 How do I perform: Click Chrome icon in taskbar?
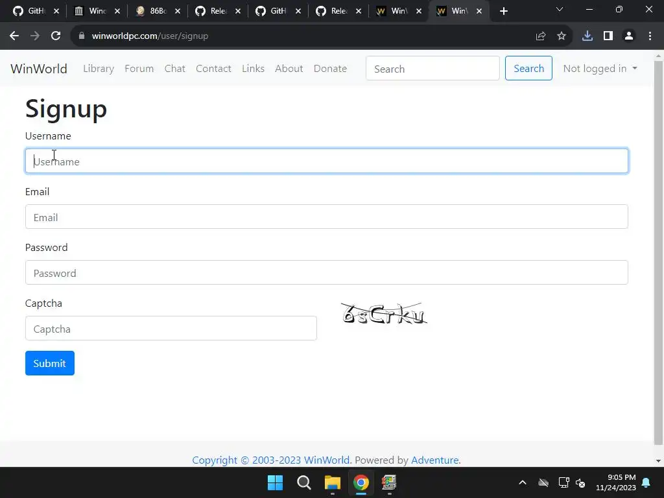click(x=361, y=482)
